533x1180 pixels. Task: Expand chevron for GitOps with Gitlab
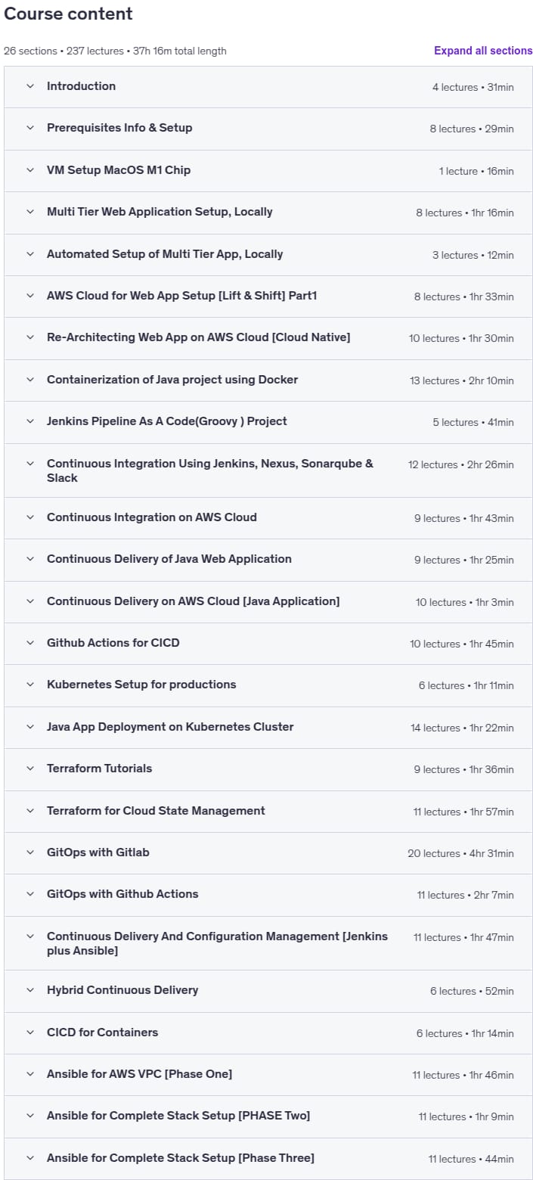click(x=30, y=852)
